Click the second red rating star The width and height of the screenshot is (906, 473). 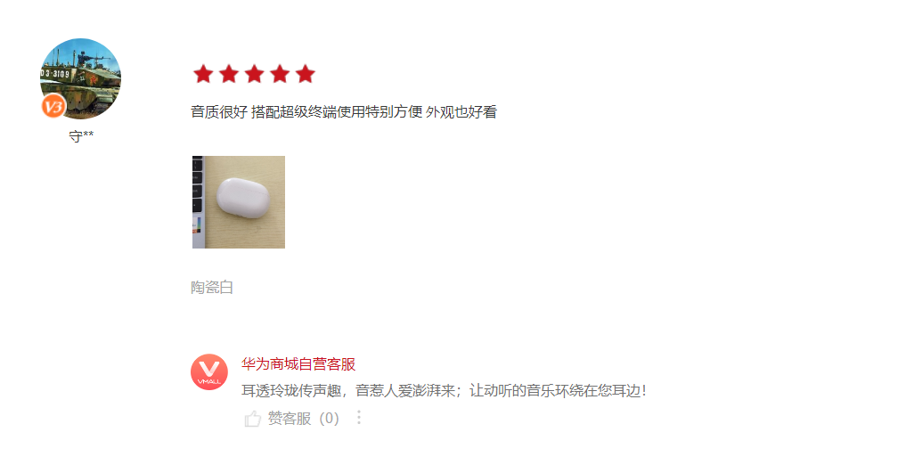coord(229,74)
